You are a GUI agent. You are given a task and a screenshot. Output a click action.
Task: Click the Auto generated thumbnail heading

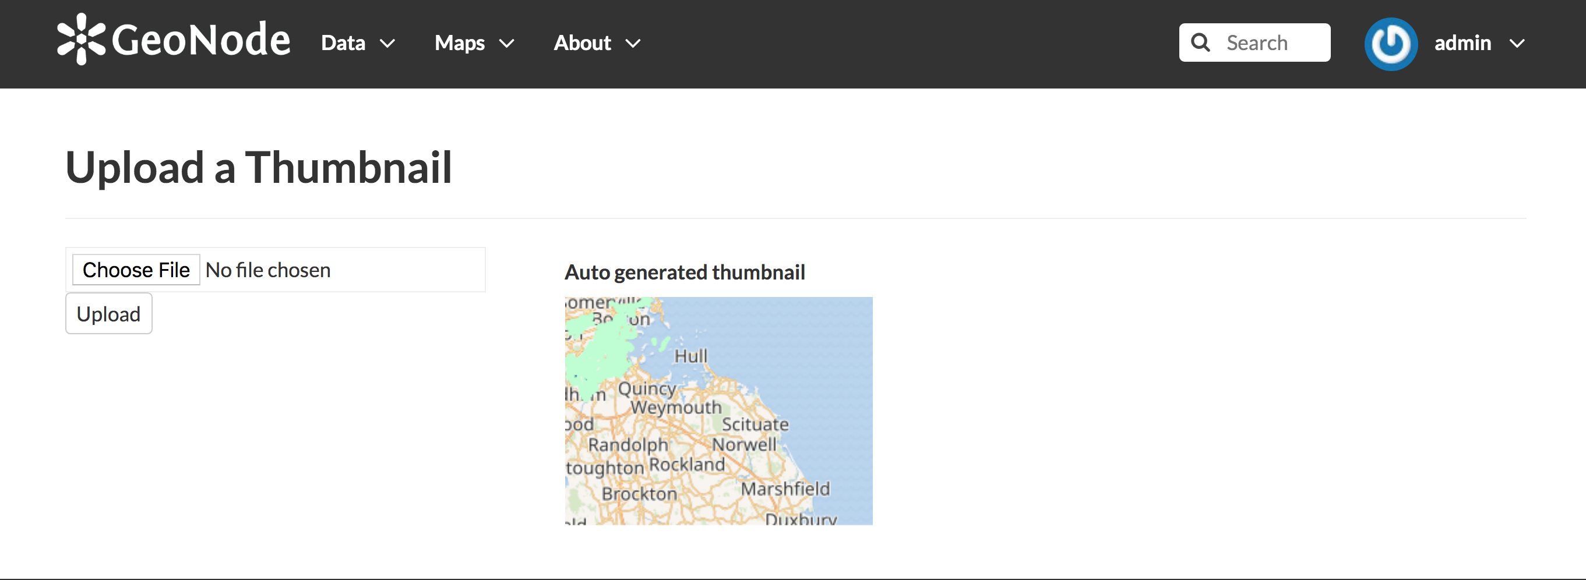[685, 272]
